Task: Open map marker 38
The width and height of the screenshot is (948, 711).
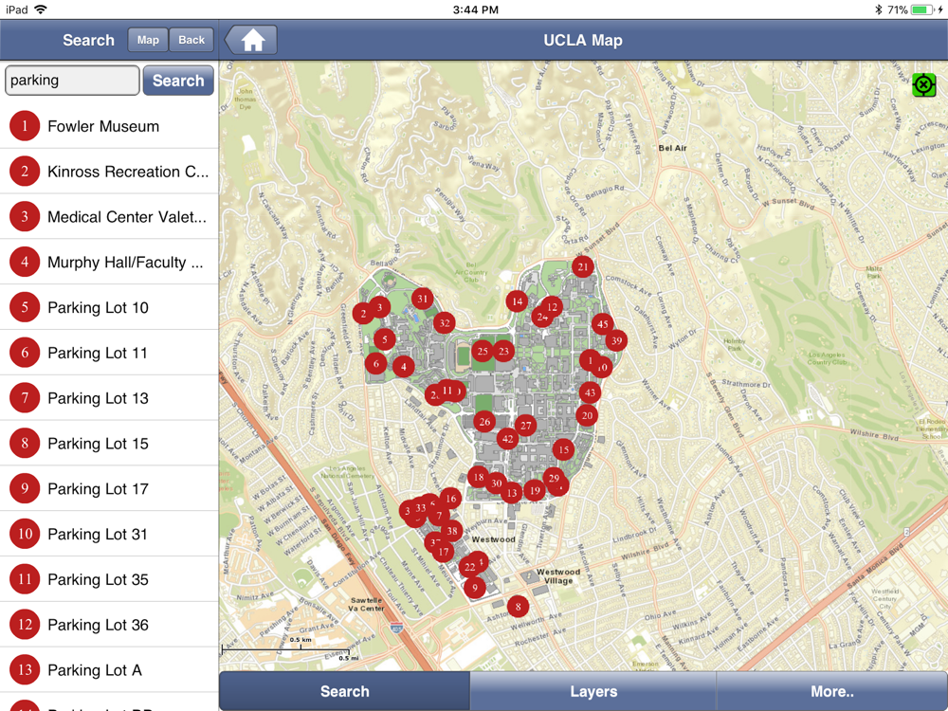Action: [452, 532]
